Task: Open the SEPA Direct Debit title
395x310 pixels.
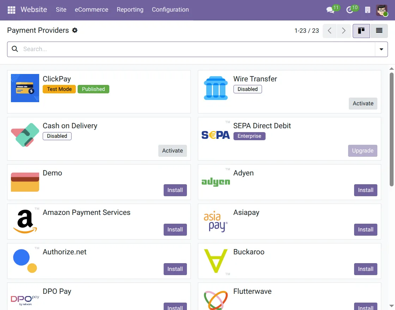Action: (x=262, y=125)
